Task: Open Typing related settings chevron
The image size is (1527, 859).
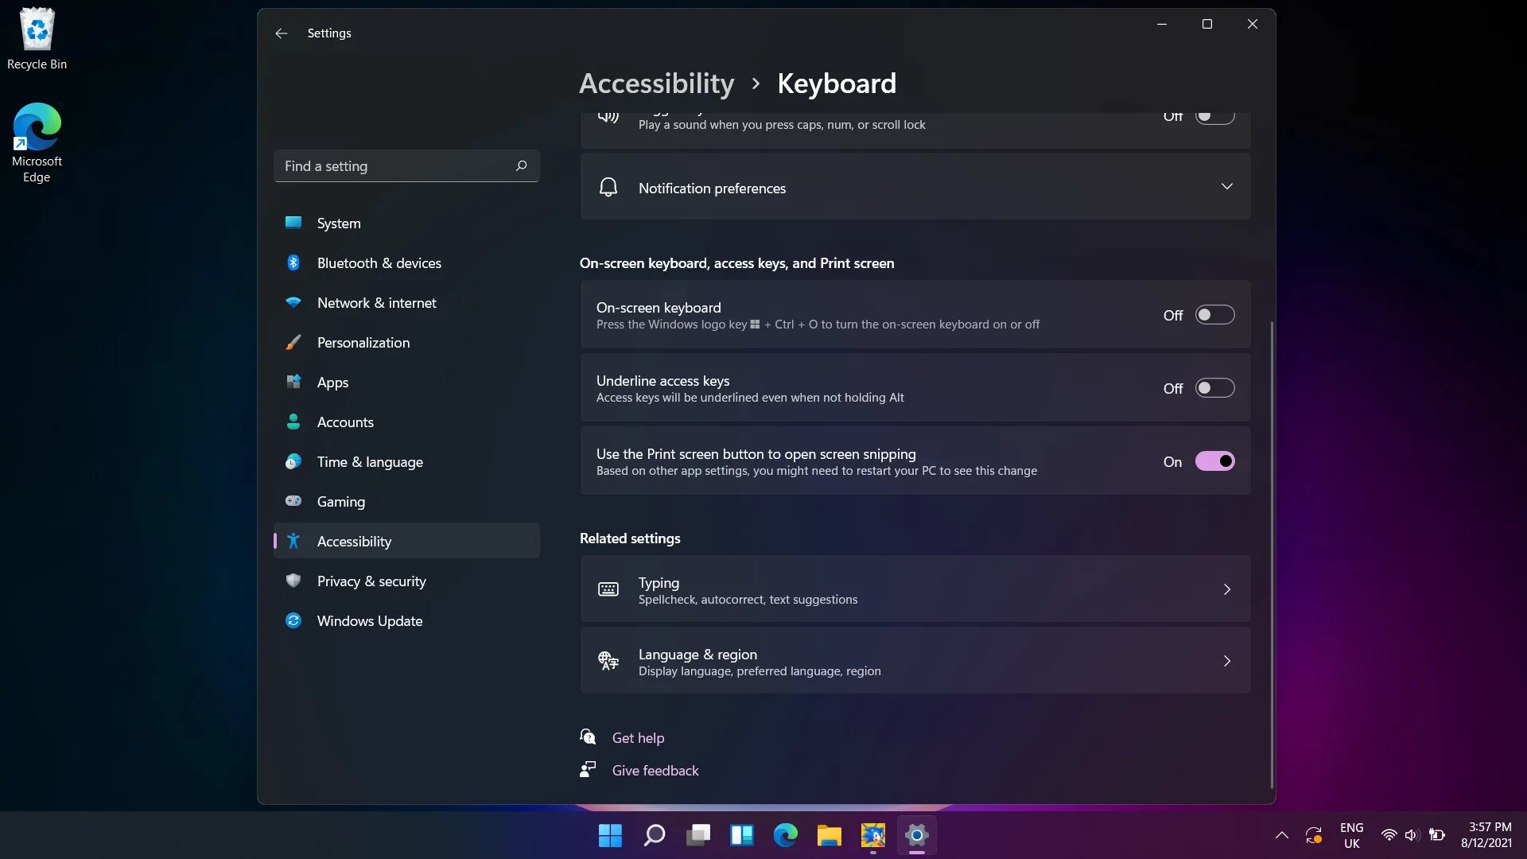Action: 1226,589
